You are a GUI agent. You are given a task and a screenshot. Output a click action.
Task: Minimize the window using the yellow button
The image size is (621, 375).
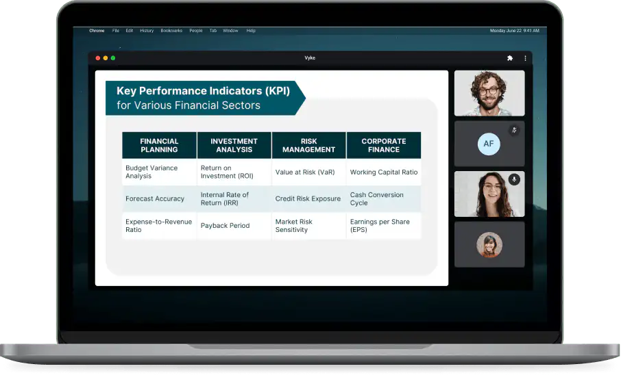pos(106,58)
